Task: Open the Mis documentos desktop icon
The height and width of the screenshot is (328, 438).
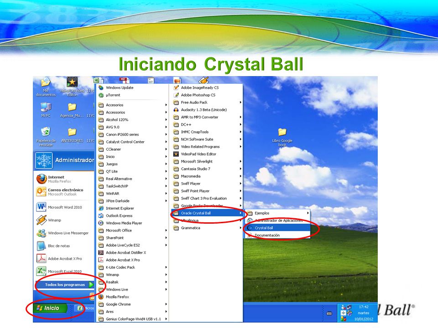Action: click(46, 87)
